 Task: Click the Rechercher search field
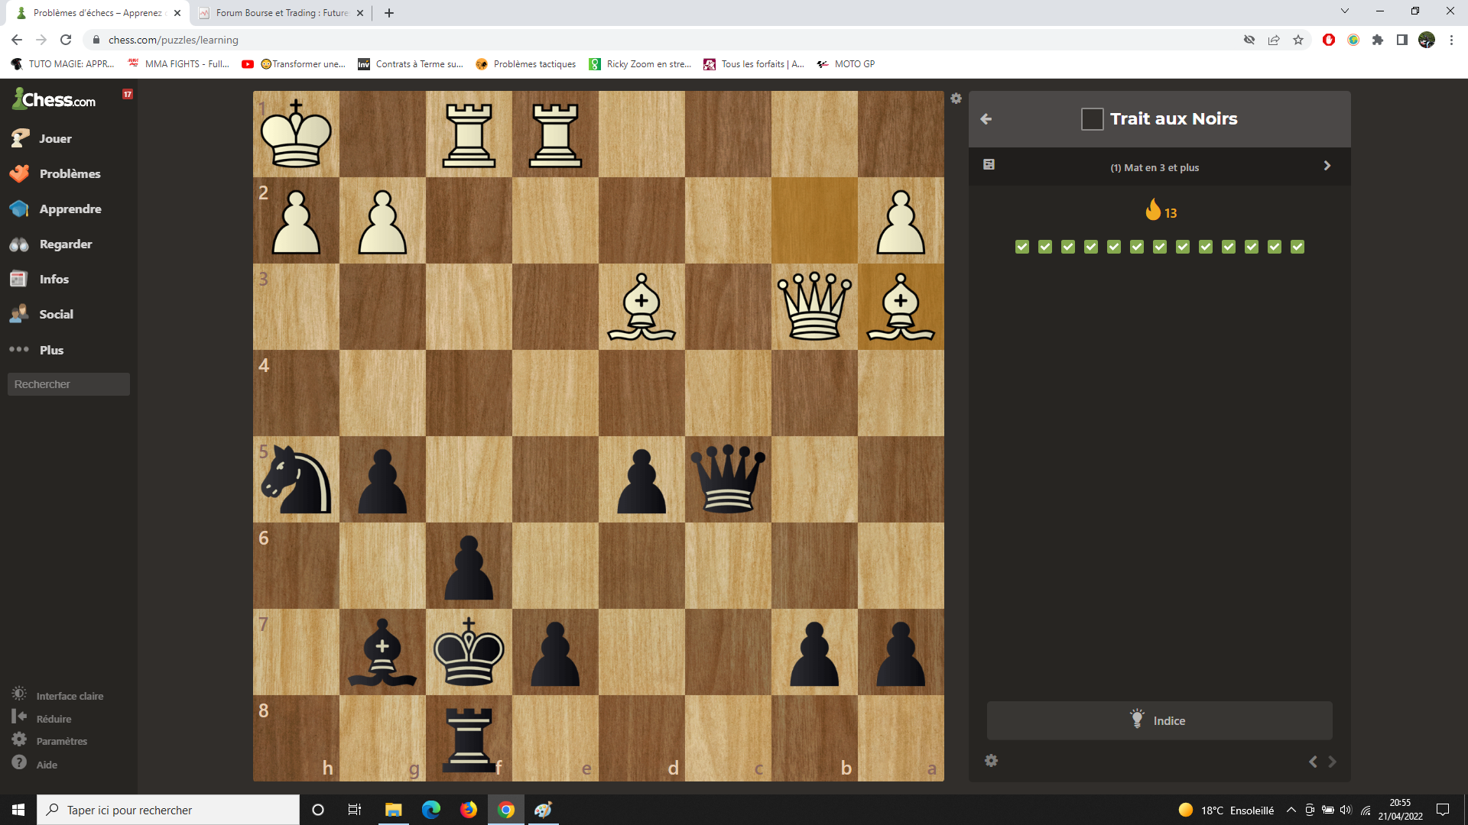[x=69, y=384]
